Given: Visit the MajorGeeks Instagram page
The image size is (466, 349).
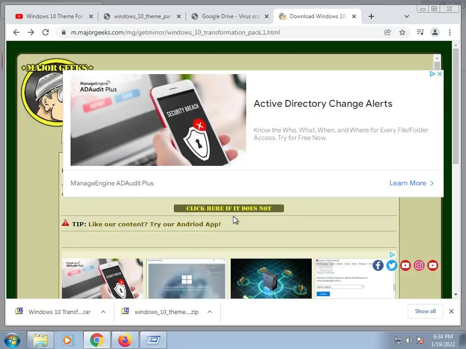Looking at the screenshot, I should [419, 265].
